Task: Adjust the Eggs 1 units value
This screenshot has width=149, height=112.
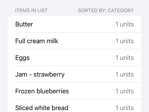Action: click(x=124, y=58)
